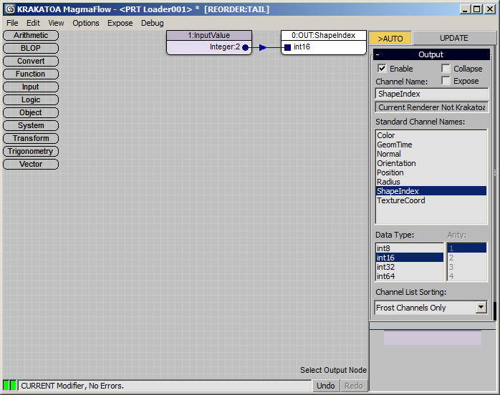Select GeomTime in Standard Channel Names
Screen dimensions: 500x395
431,145
